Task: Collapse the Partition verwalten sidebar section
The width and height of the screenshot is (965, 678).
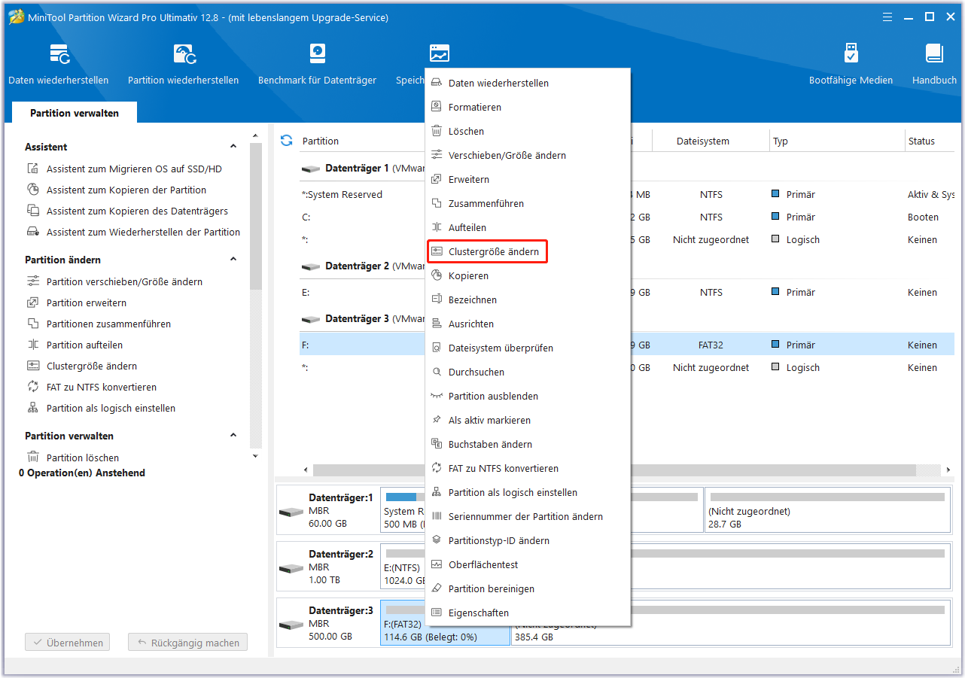Action: pos(233,436)
